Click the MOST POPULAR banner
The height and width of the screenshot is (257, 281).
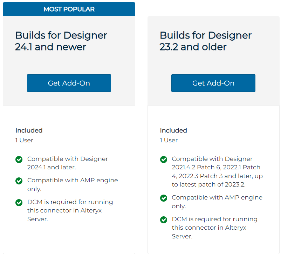click(69, 9)
